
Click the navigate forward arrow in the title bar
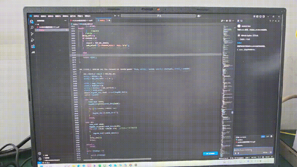(119, 16)
